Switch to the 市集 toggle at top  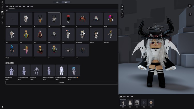pyautogui.click(x=57, y=2)
